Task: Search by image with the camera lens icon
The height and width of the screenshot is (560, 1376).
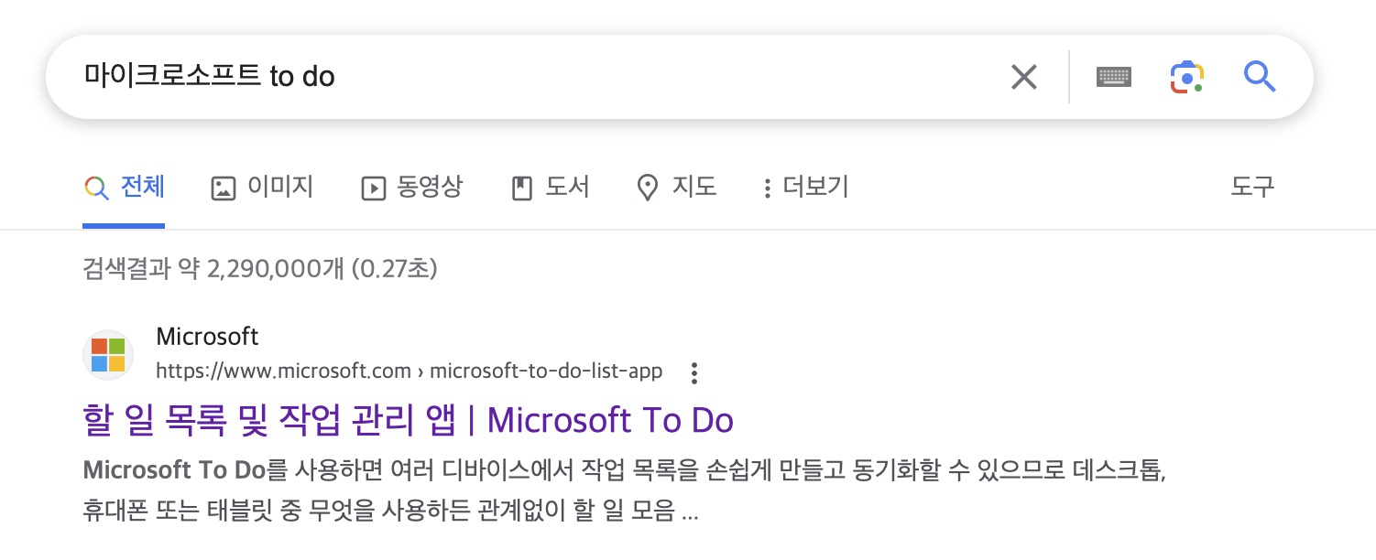Action: (x=1186, y=77)
